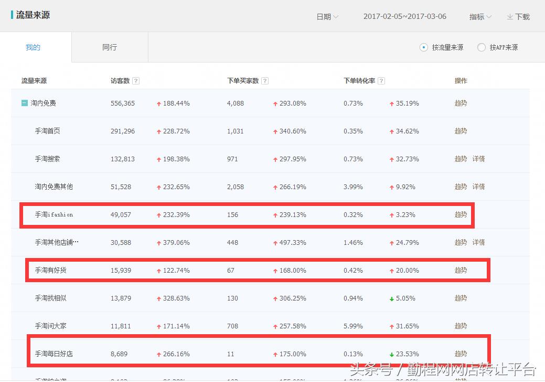The image size is (545, 382).
Task: Click visitor count 132,813
Action: (122, 159)
